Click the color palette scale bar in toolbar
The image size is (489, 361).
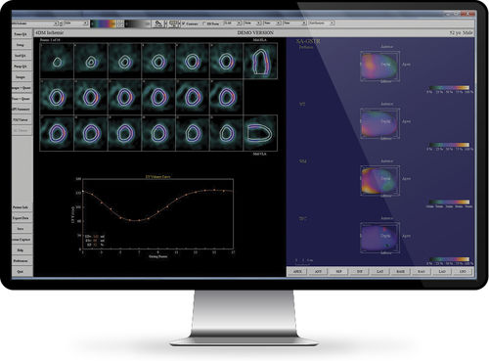tap(103, 23)
